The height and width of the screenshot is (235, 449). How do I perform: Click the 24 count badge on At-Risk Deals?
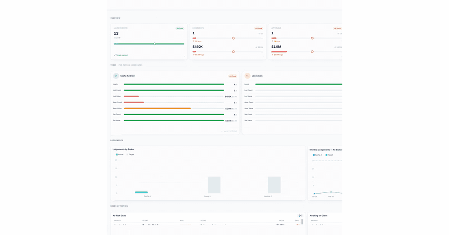pos(300,216)
